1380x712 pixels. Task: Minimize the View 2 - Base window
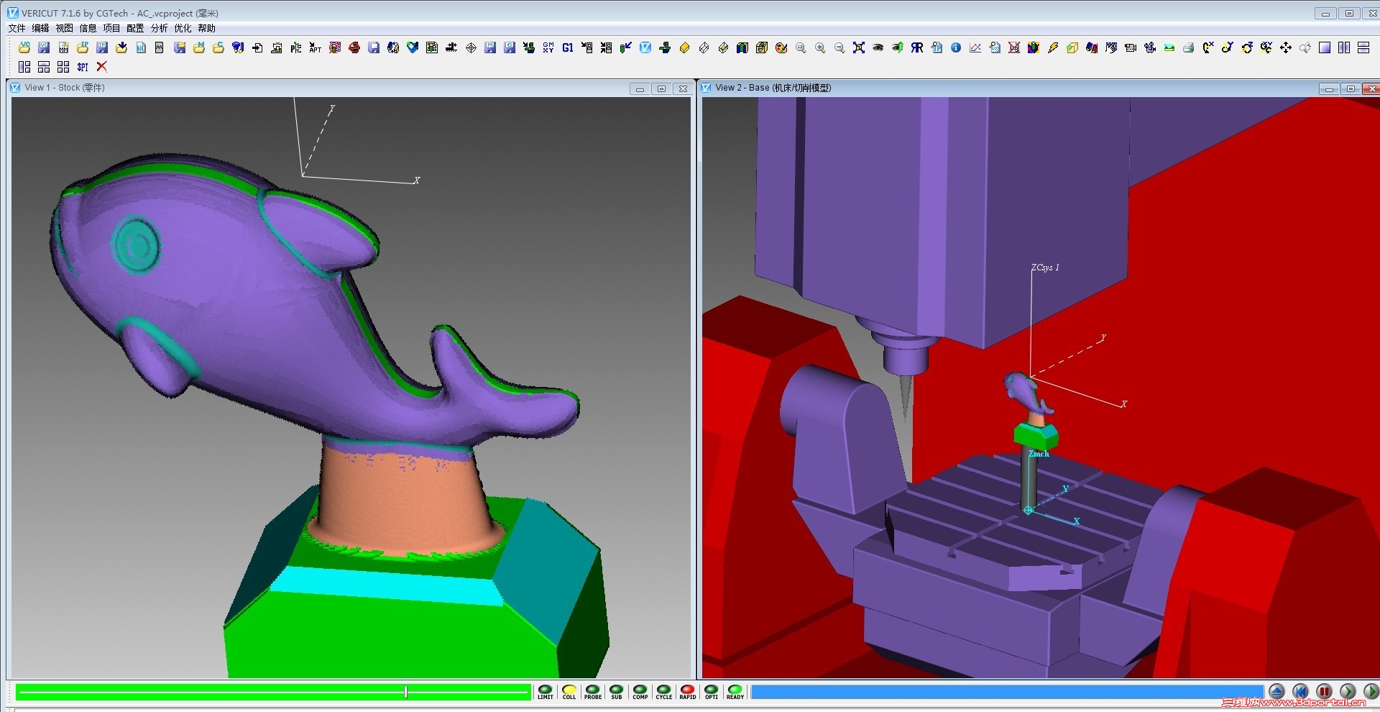pos(1329,88)
